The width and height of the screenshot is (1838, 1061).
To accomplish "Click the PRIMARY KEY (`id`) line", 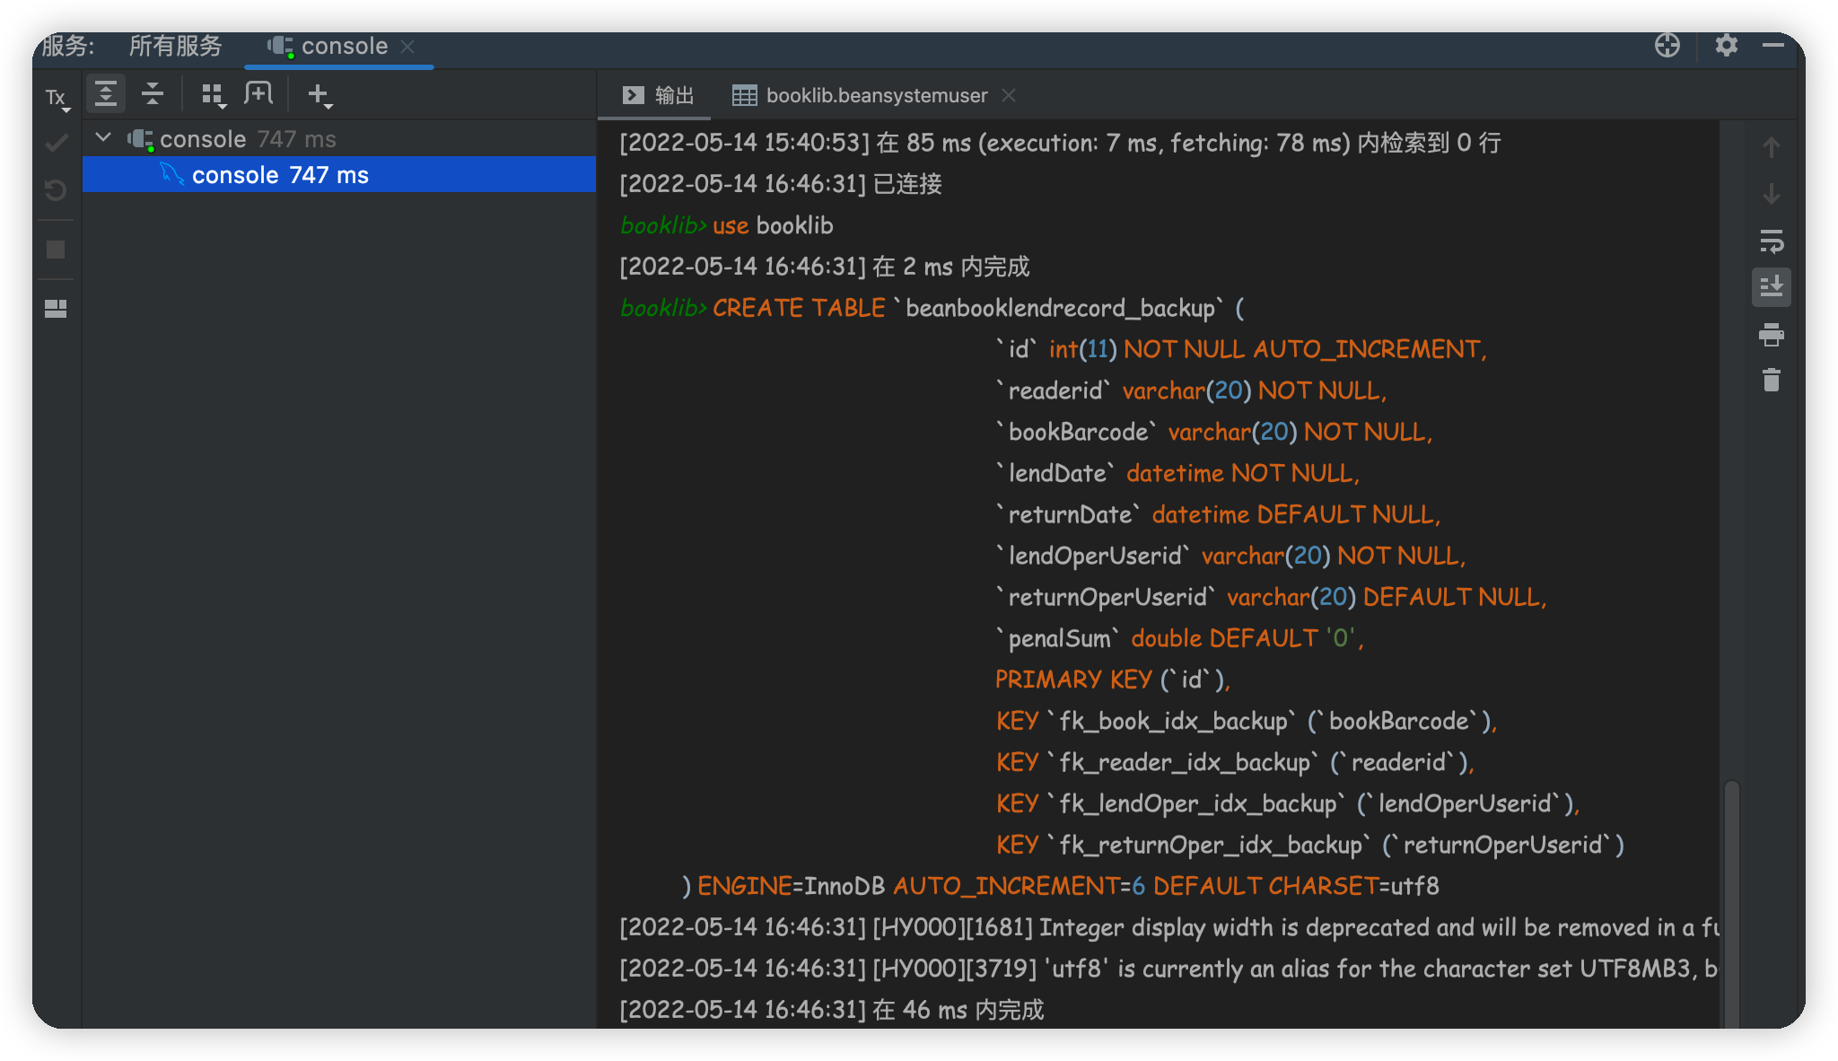I will point(1113,680).
